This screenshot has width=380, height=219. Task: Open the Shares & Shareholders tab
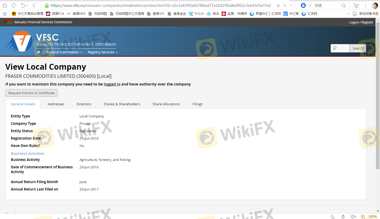(122, 104)
